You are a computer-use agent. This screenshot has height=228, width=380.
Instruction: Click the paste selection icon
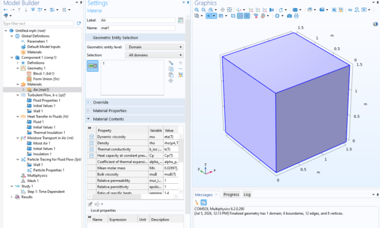pyautogui.click(x=171, y=75)
